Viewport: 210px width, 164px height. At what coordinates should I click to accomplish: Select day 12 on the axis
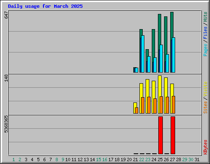(80, 159)
